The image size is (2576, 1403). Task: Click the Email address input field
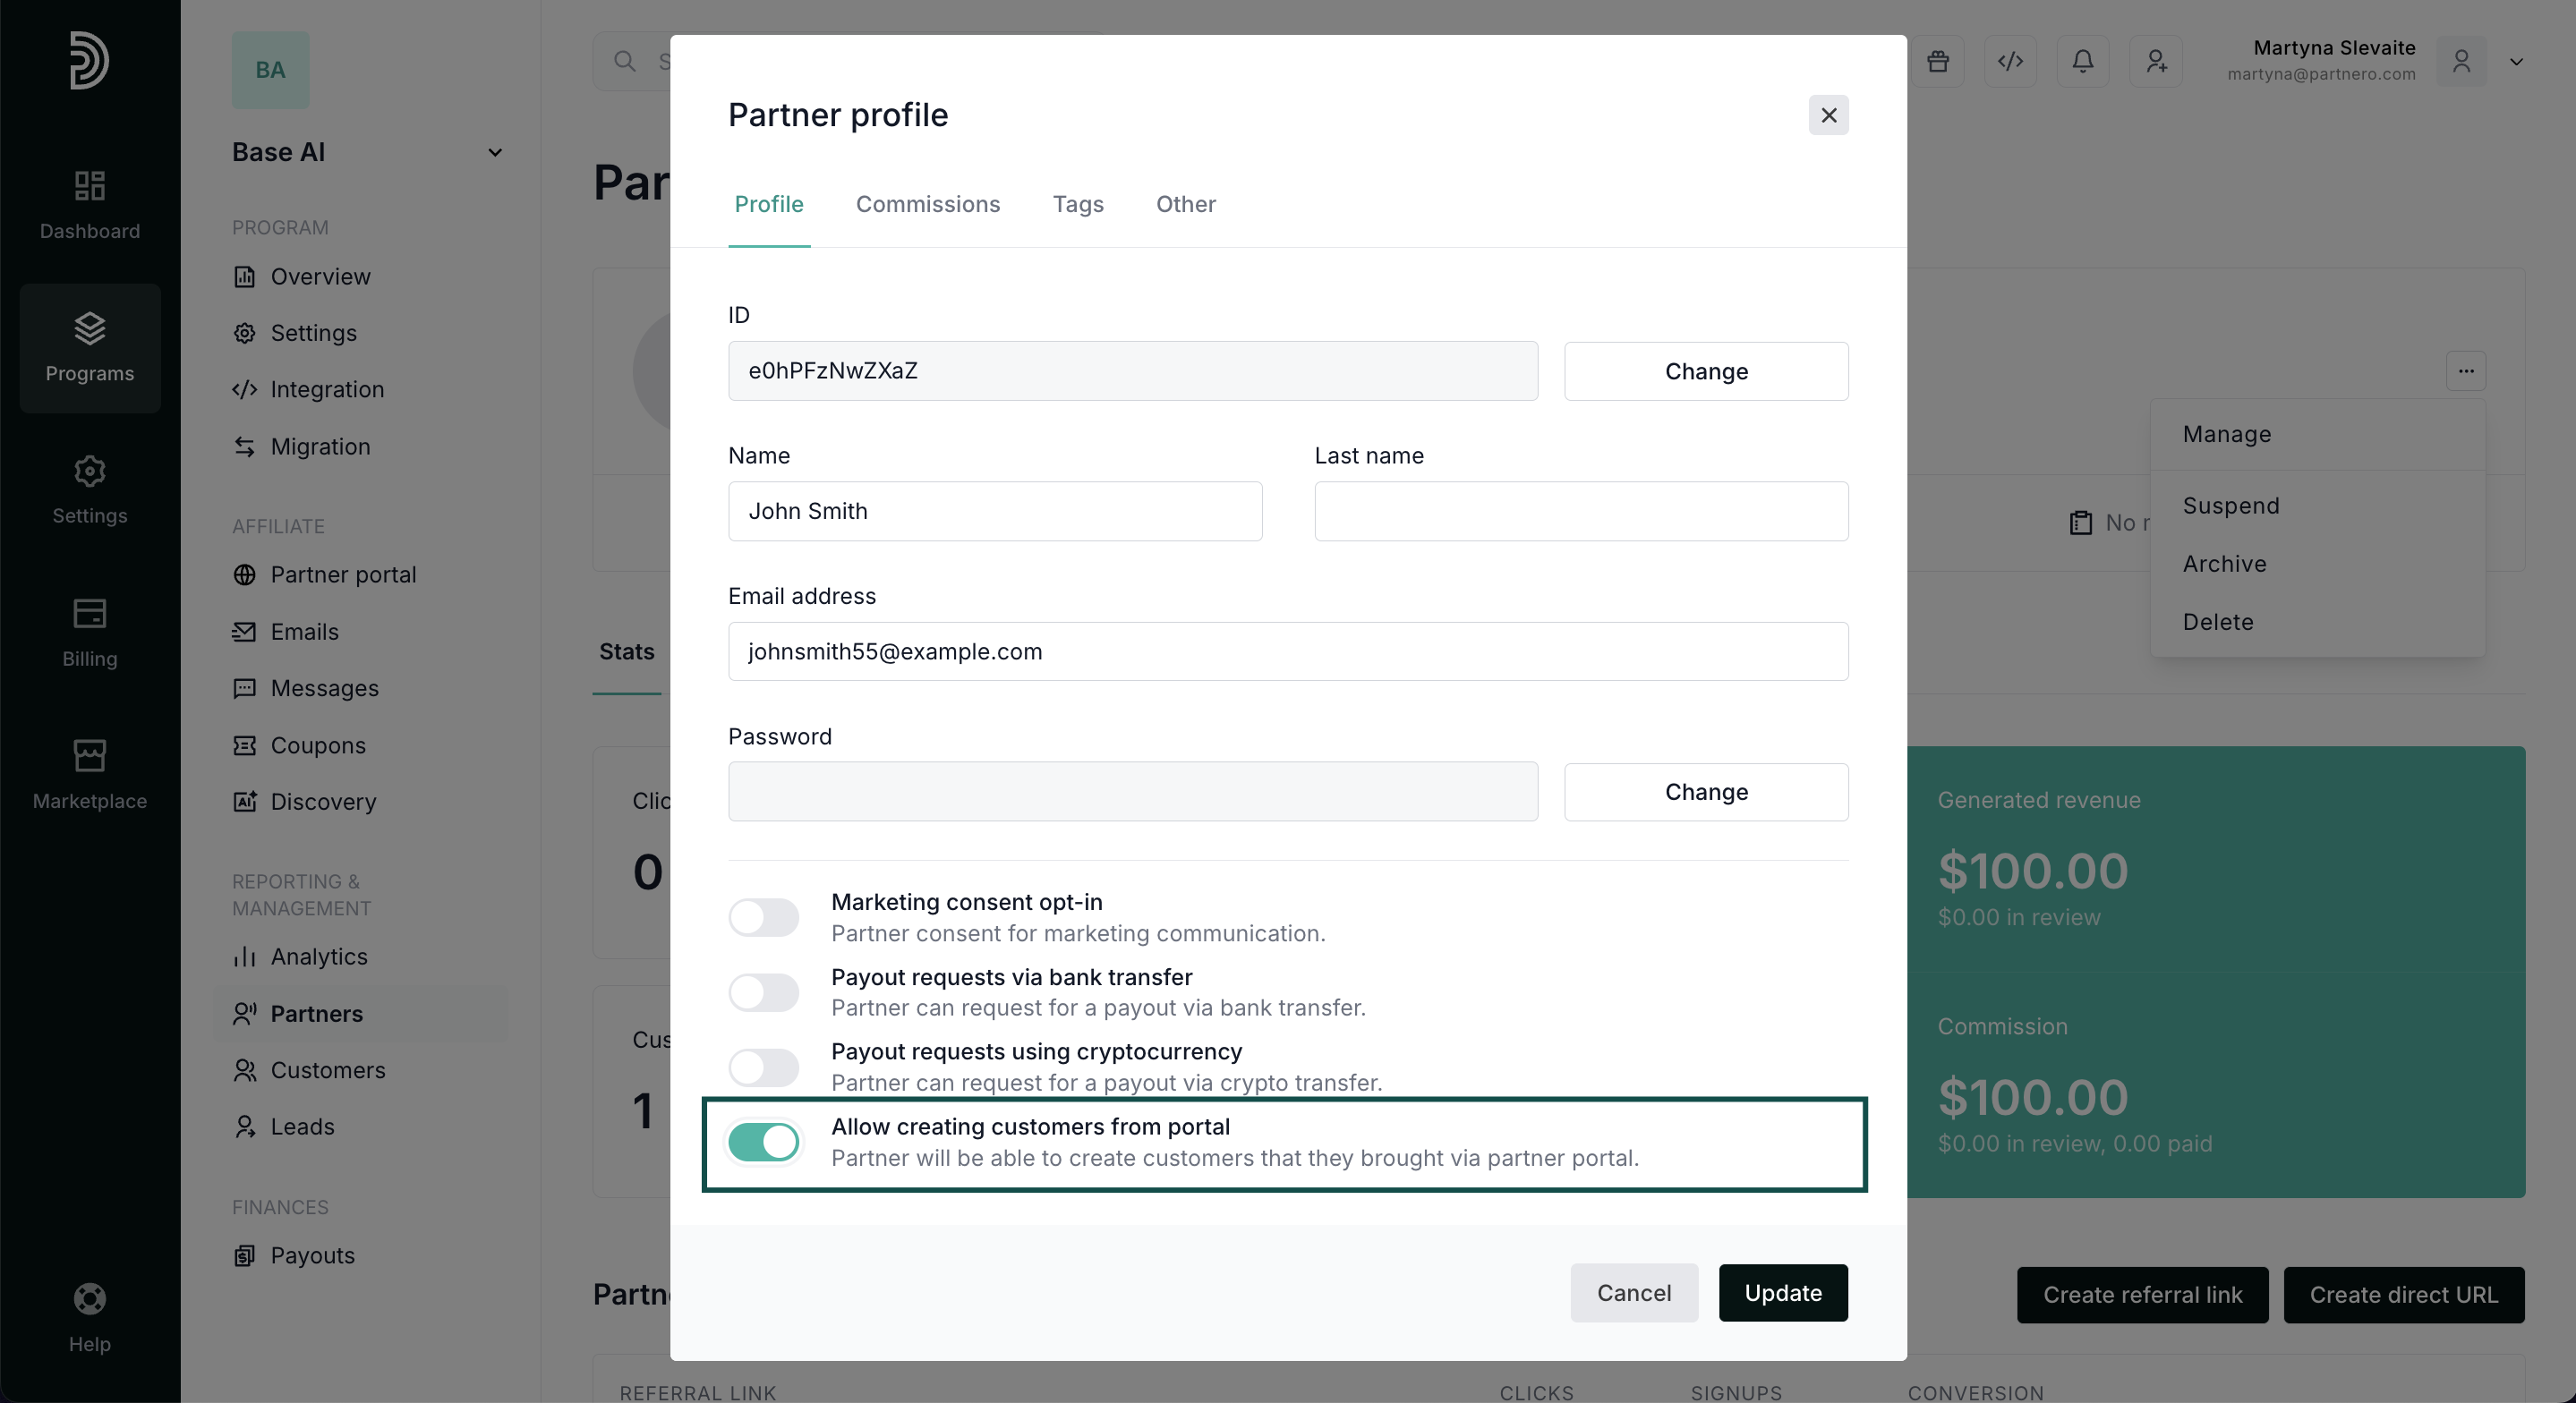(1288, 652)
